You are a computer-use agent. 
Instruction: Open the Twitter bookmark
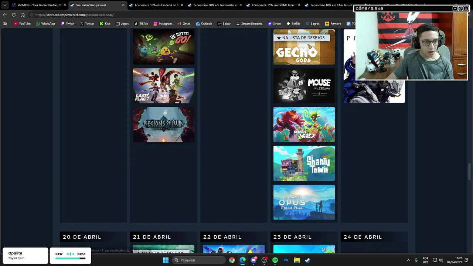87,24
